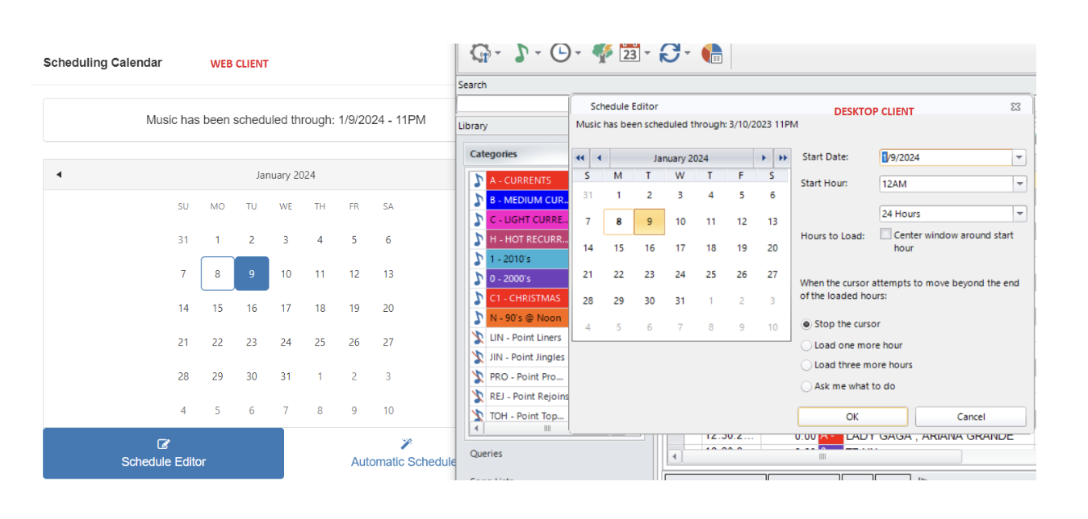Select January 9 in the web calendar
Screen dimensions: 1088x519
[x=251, y=273]
